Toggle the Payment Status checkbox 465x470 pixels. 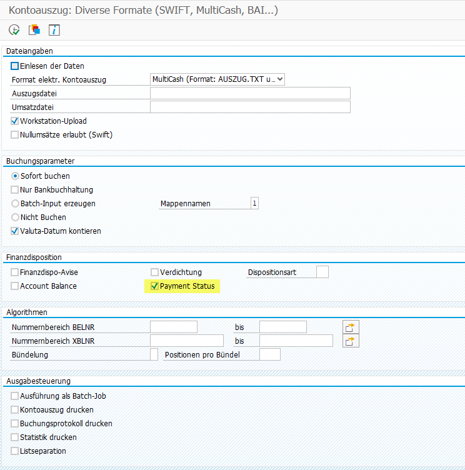click(x=154, y=286)
